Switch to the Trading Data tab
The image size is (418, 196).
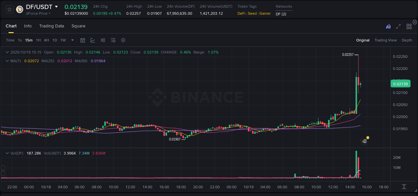pos(51,26)
